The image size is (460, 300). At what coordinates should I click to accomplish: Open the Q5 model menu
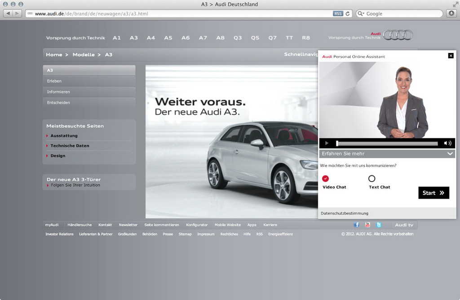tap(255, 38)
